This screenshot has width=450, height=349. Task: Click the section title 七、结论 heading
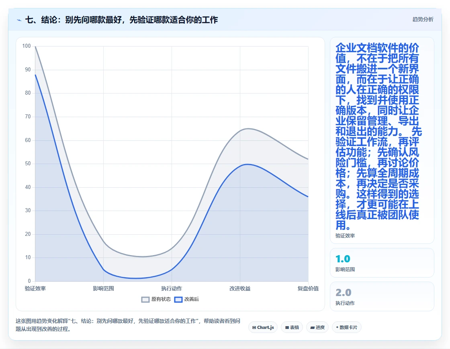[x=122, y=20]
